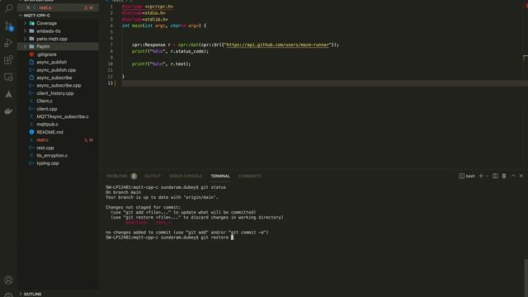Select the bash terminal indicator
Screen dimensions: 528x297
tap(467, 176)
